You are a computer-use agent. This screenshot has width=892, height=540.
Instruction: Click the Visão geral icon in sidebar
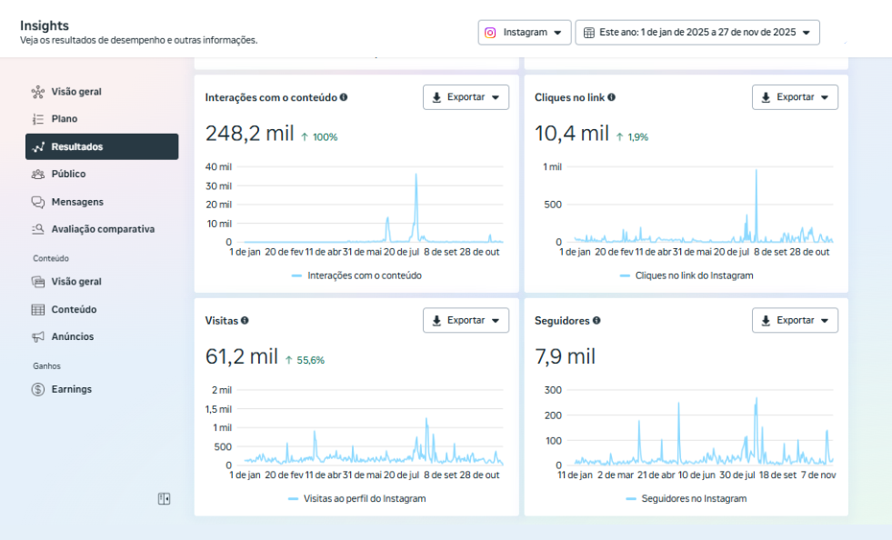38,92
